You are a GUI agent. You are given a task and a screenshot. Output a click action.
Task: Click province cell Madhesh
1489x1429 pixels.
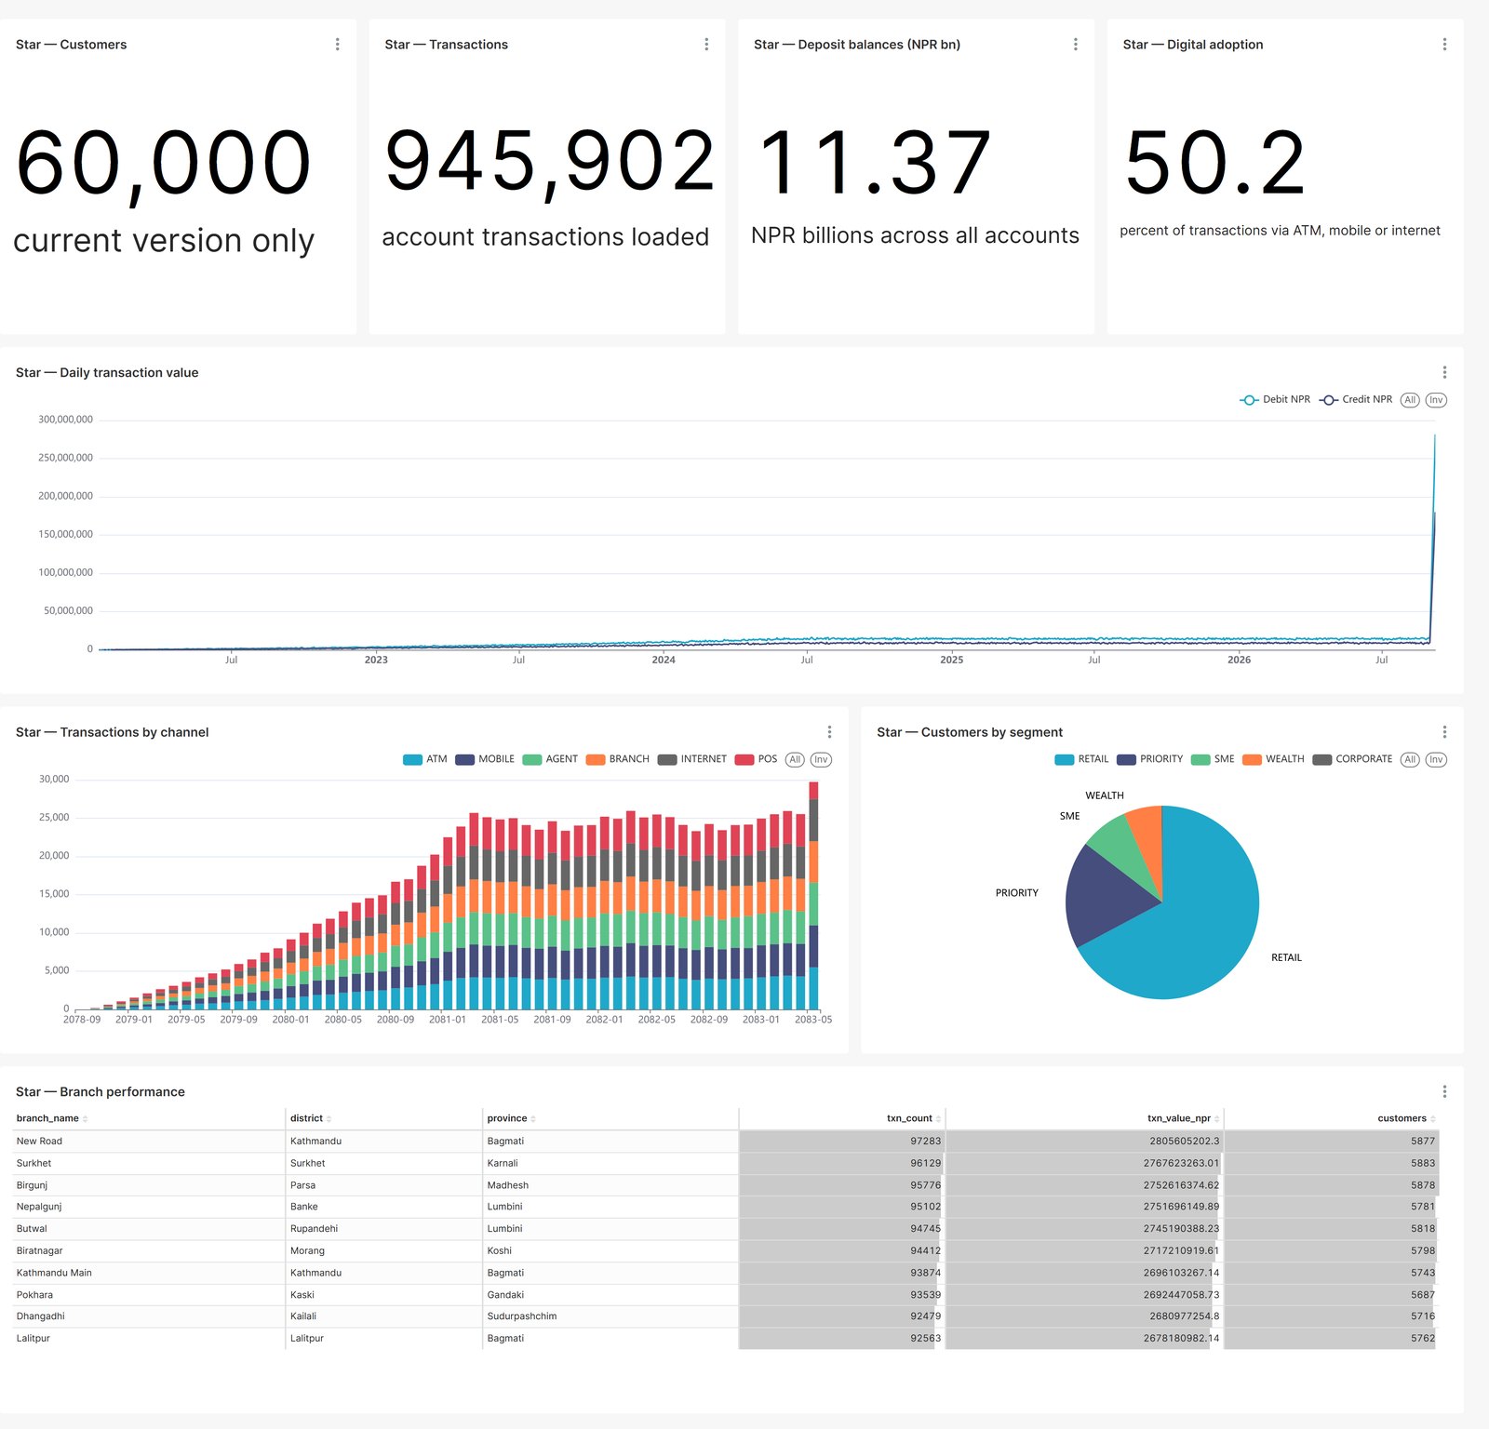(610, 1185)
